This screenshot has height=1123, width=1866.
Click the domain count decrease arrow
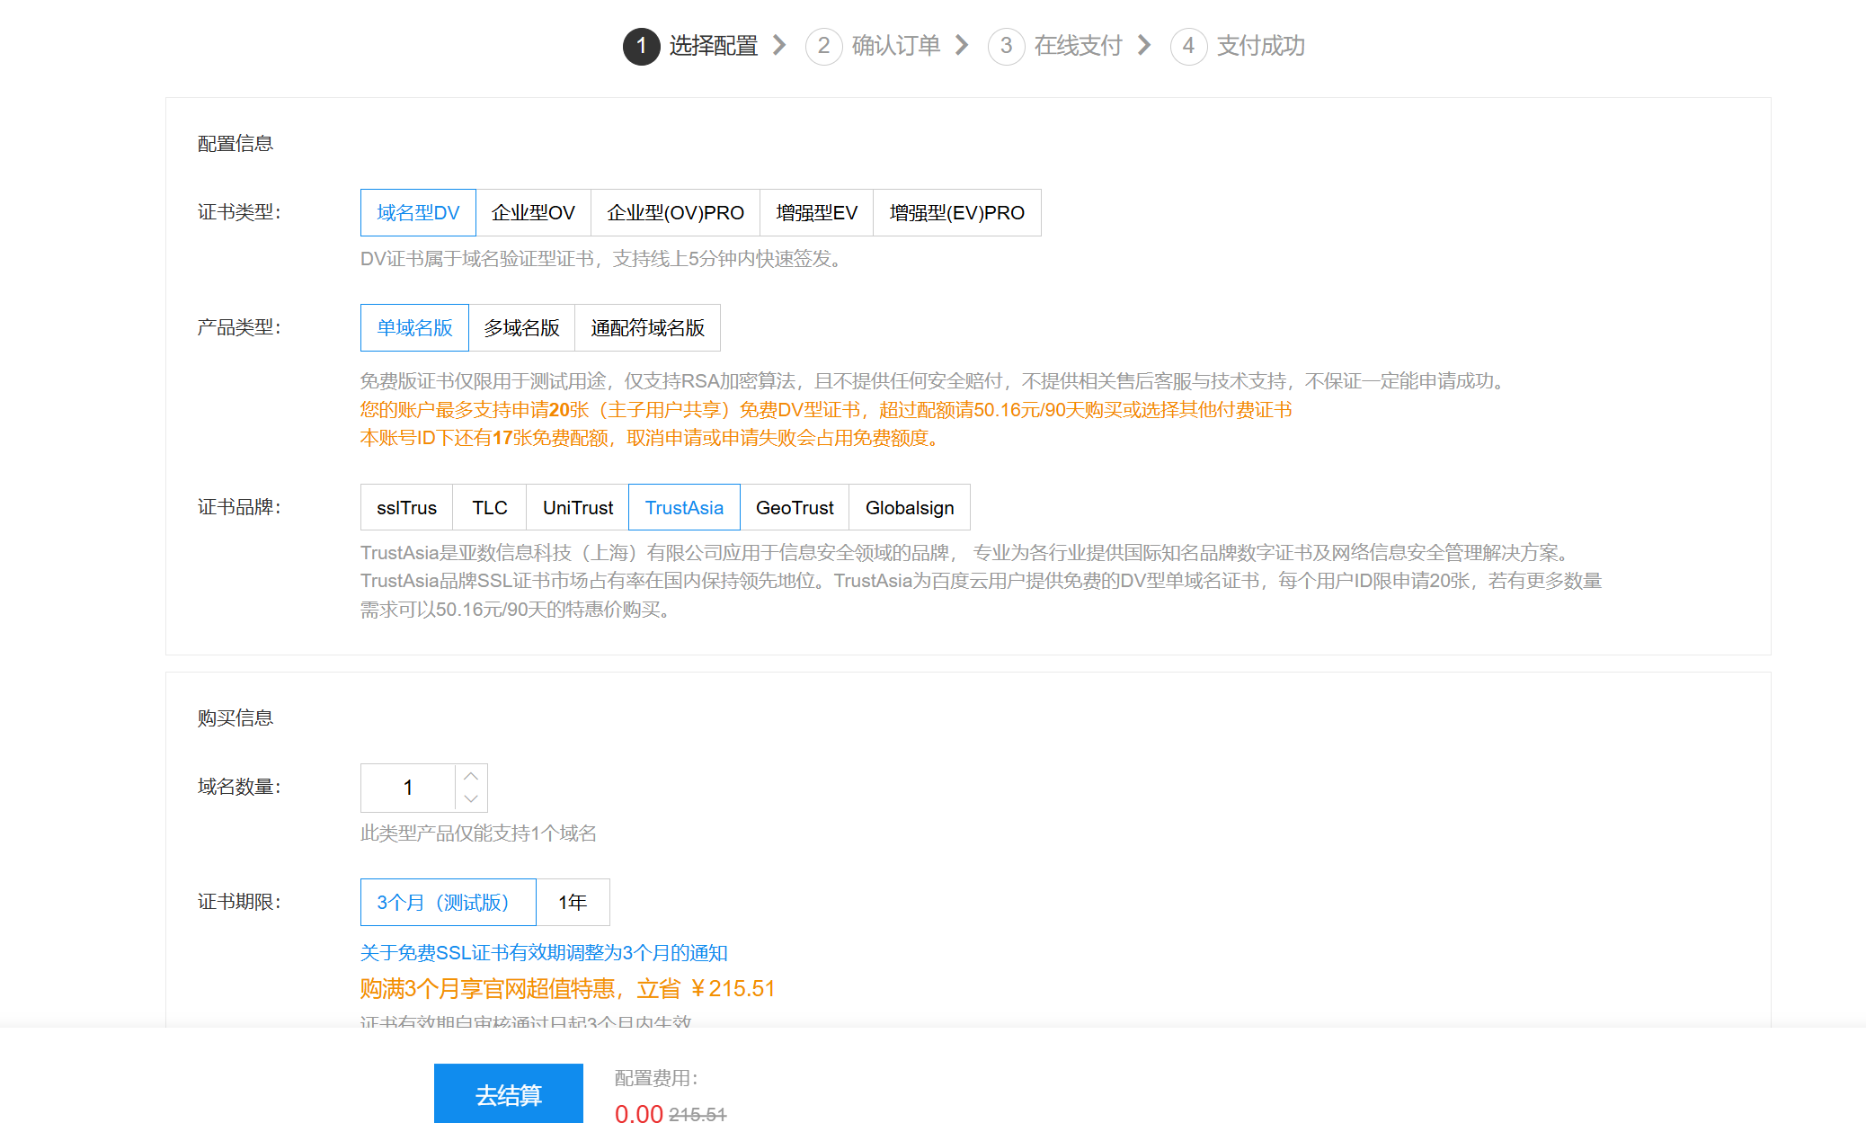(x=471, y=798)
